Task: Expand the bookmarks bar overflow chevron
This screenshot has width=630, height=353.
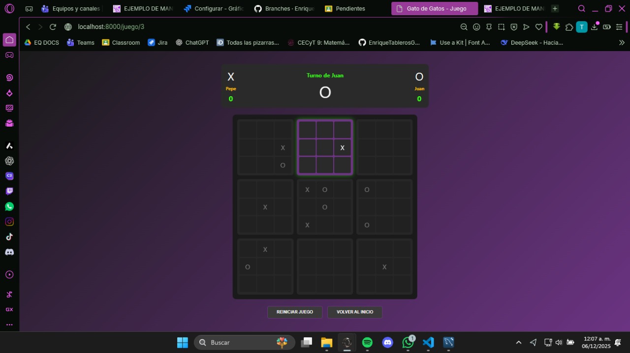Action: (x=622, y=43)
